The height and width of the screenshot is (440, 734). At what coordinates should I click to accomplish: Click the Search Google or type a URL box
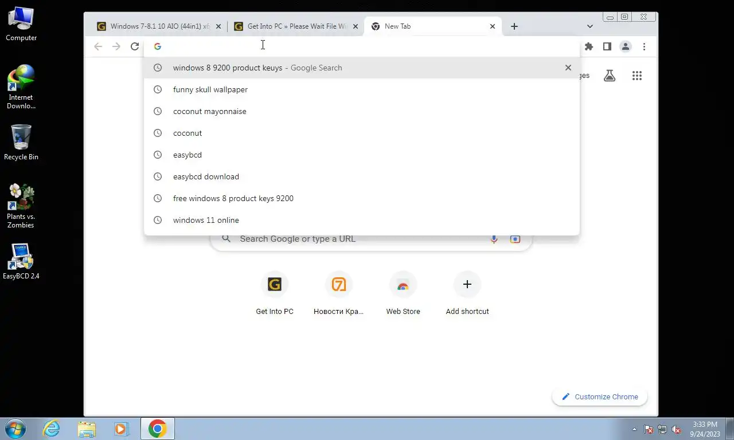pos(371,239)
